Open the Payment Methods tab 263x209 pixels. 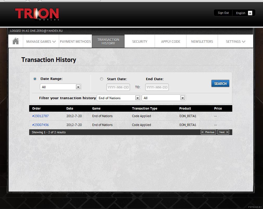coord(75,42)
